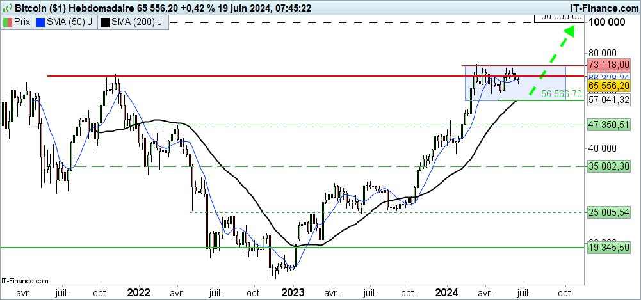Viewport: 641px width, 300px height.
Task: Toggle the Prix series in the legend
Action: [23, 22]
